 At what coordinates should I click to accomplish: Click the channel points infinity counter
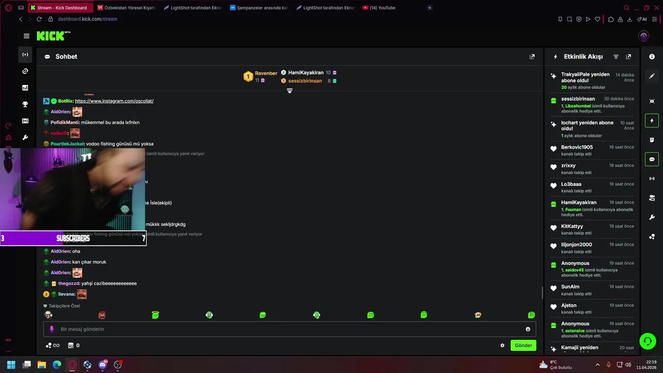point(53,346)
